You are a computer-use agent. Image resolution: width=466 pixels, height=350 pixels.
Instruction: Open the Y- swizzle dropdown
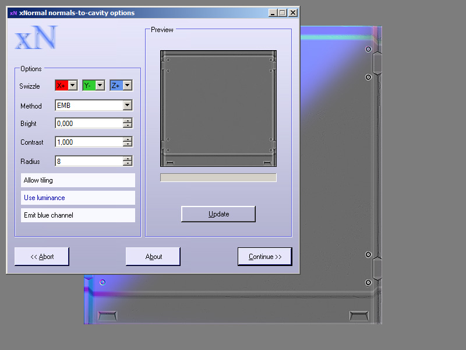(100, 85)
